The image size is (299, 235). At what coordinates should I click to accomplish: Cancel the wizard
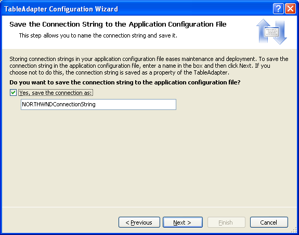pyautogui.click(x=269, y=222)
